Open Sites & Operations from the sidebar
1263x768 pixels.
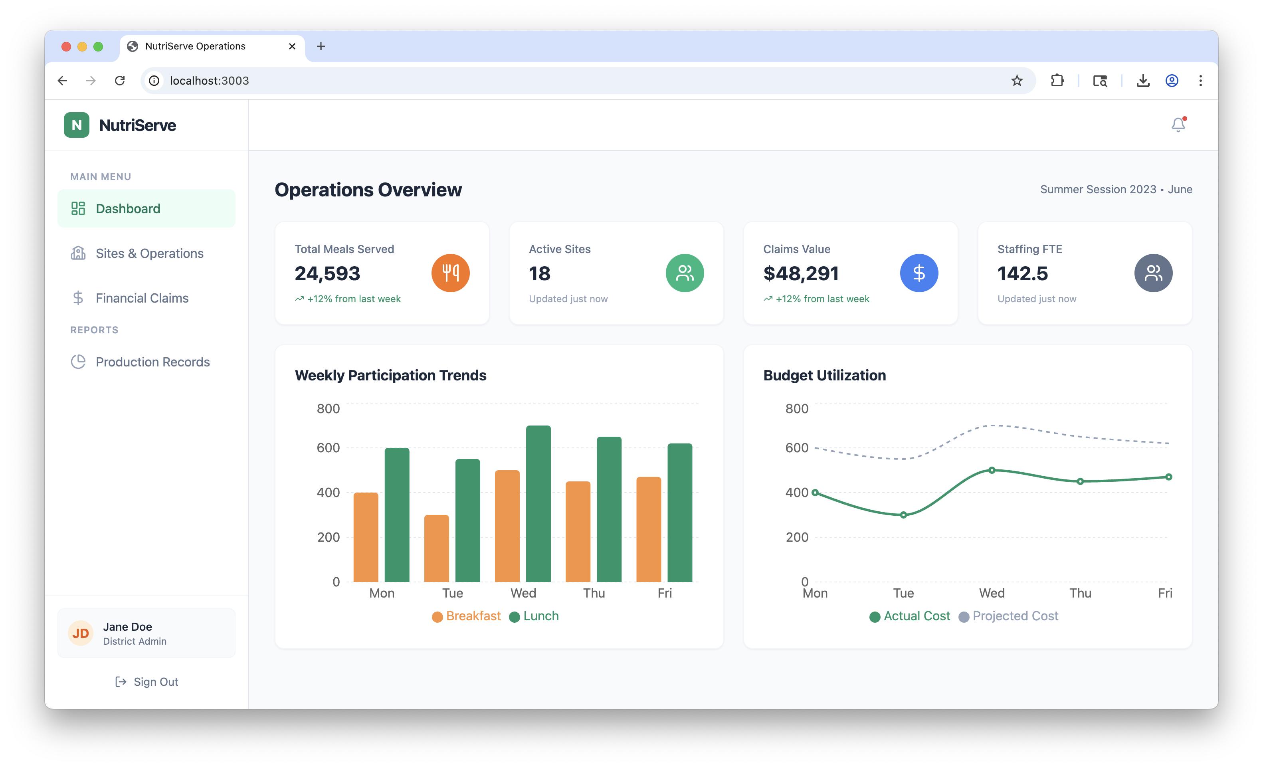point(148,253)
